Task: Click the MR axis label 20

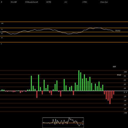Action: point(125,88)
